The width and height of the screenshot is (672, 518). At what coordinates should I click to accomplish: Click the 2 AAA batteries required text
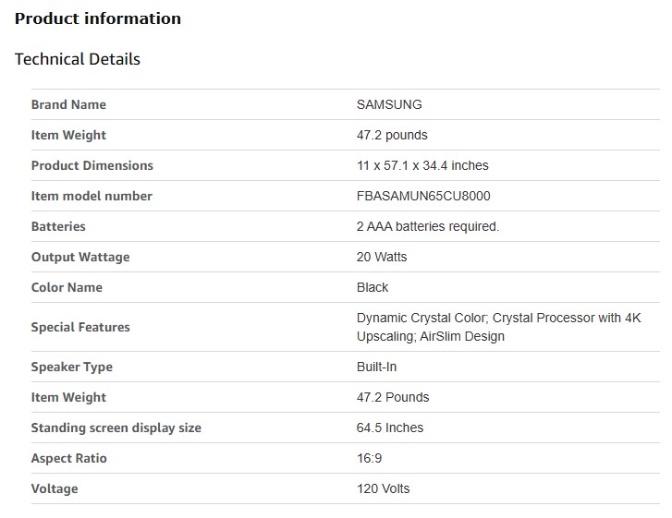click(x=428, y=226)
